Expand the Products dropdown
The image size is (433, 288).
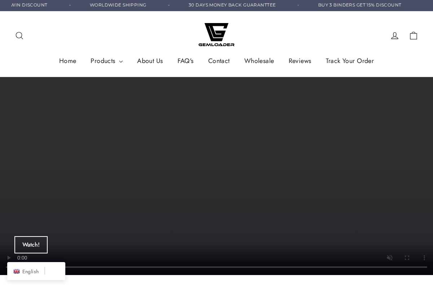(x=106, y=61)
